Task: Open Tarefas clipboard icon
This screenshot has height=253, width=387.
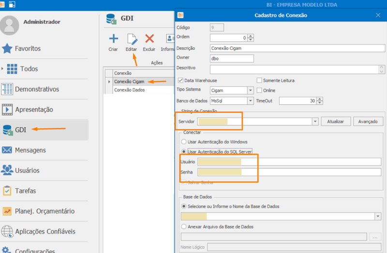Action: coord(7,190)
